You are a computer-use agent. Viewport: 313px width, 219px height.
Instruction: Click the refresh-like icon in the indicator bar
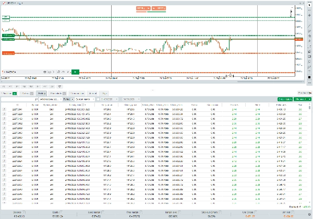(58, 72)
